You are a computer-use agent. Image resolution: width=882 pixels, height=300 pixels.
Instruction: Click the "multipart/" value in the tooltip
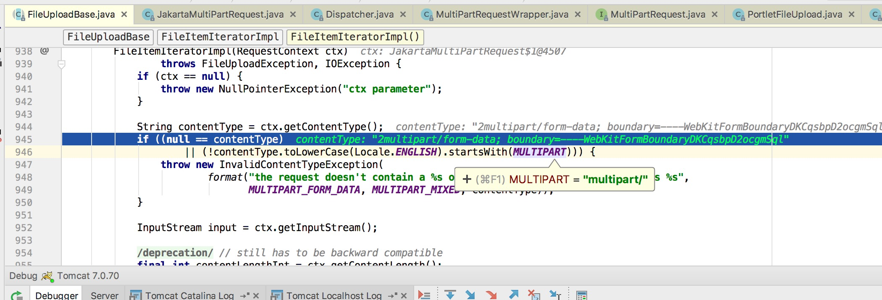615,179
